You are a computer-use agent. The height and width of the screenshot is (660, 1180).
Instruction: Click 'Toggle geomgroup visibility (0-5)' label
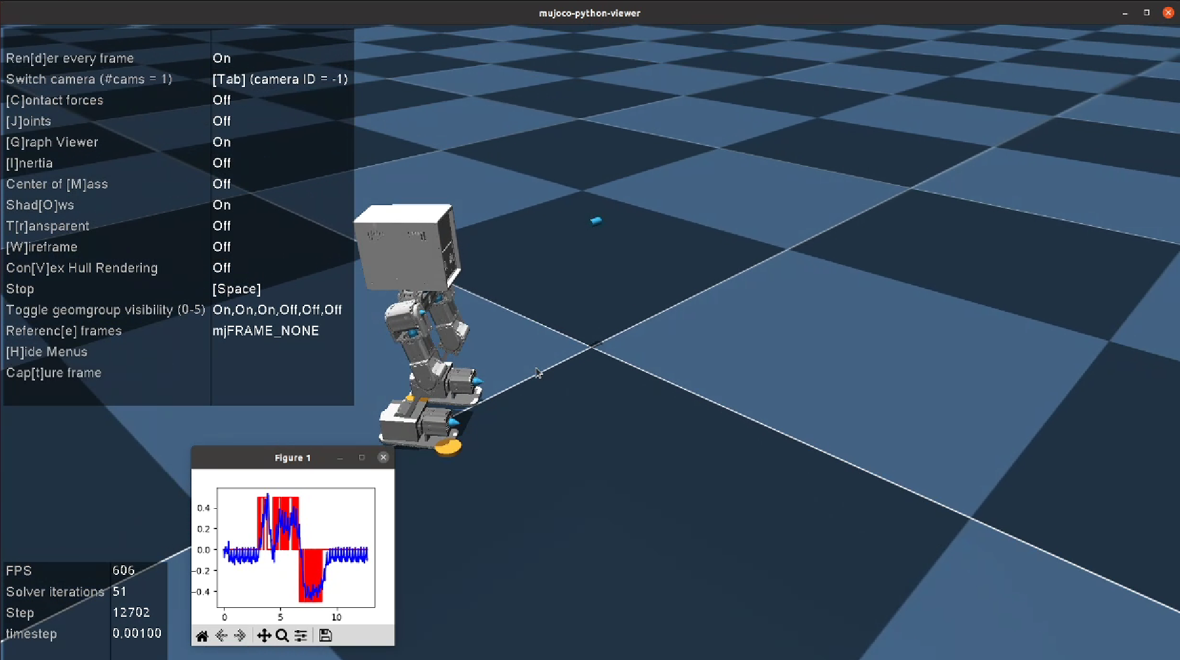106,310
